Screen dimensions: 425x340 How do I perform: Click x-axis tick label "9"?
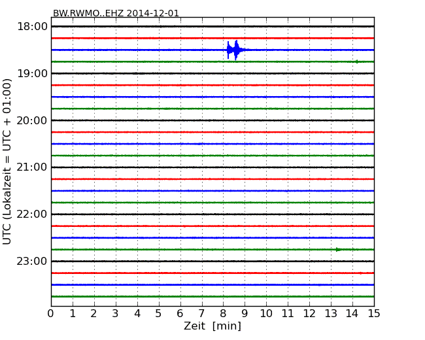tap(245, 314)
